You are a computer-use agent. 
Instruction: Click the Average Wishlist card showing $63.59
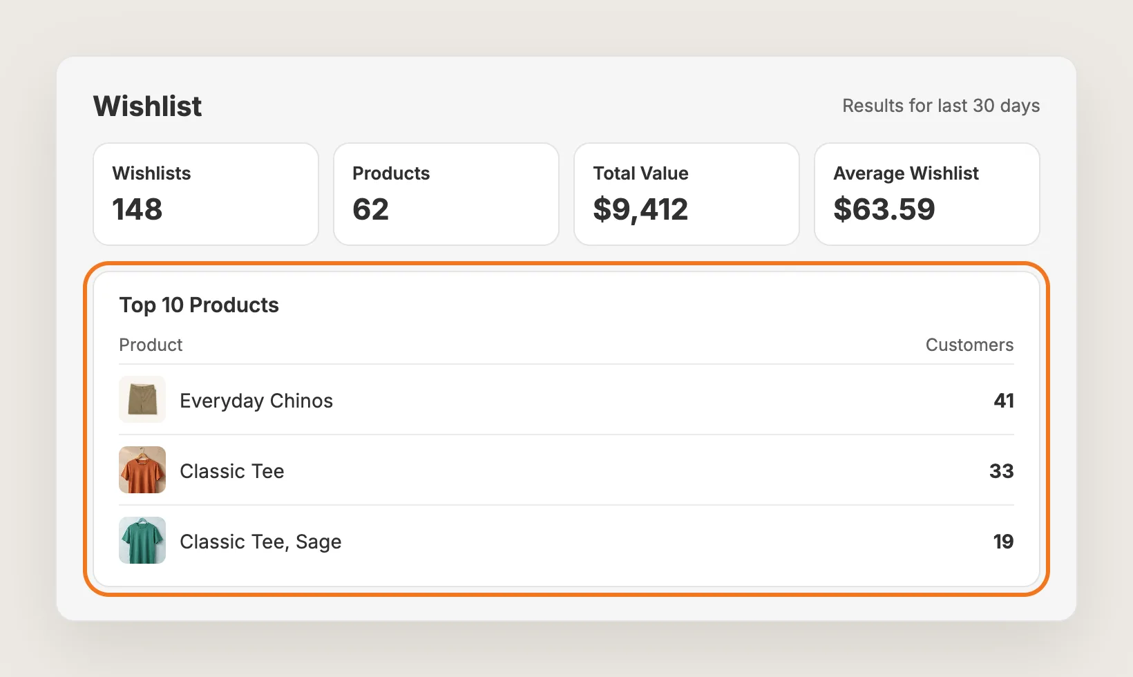tap(927, 194)
